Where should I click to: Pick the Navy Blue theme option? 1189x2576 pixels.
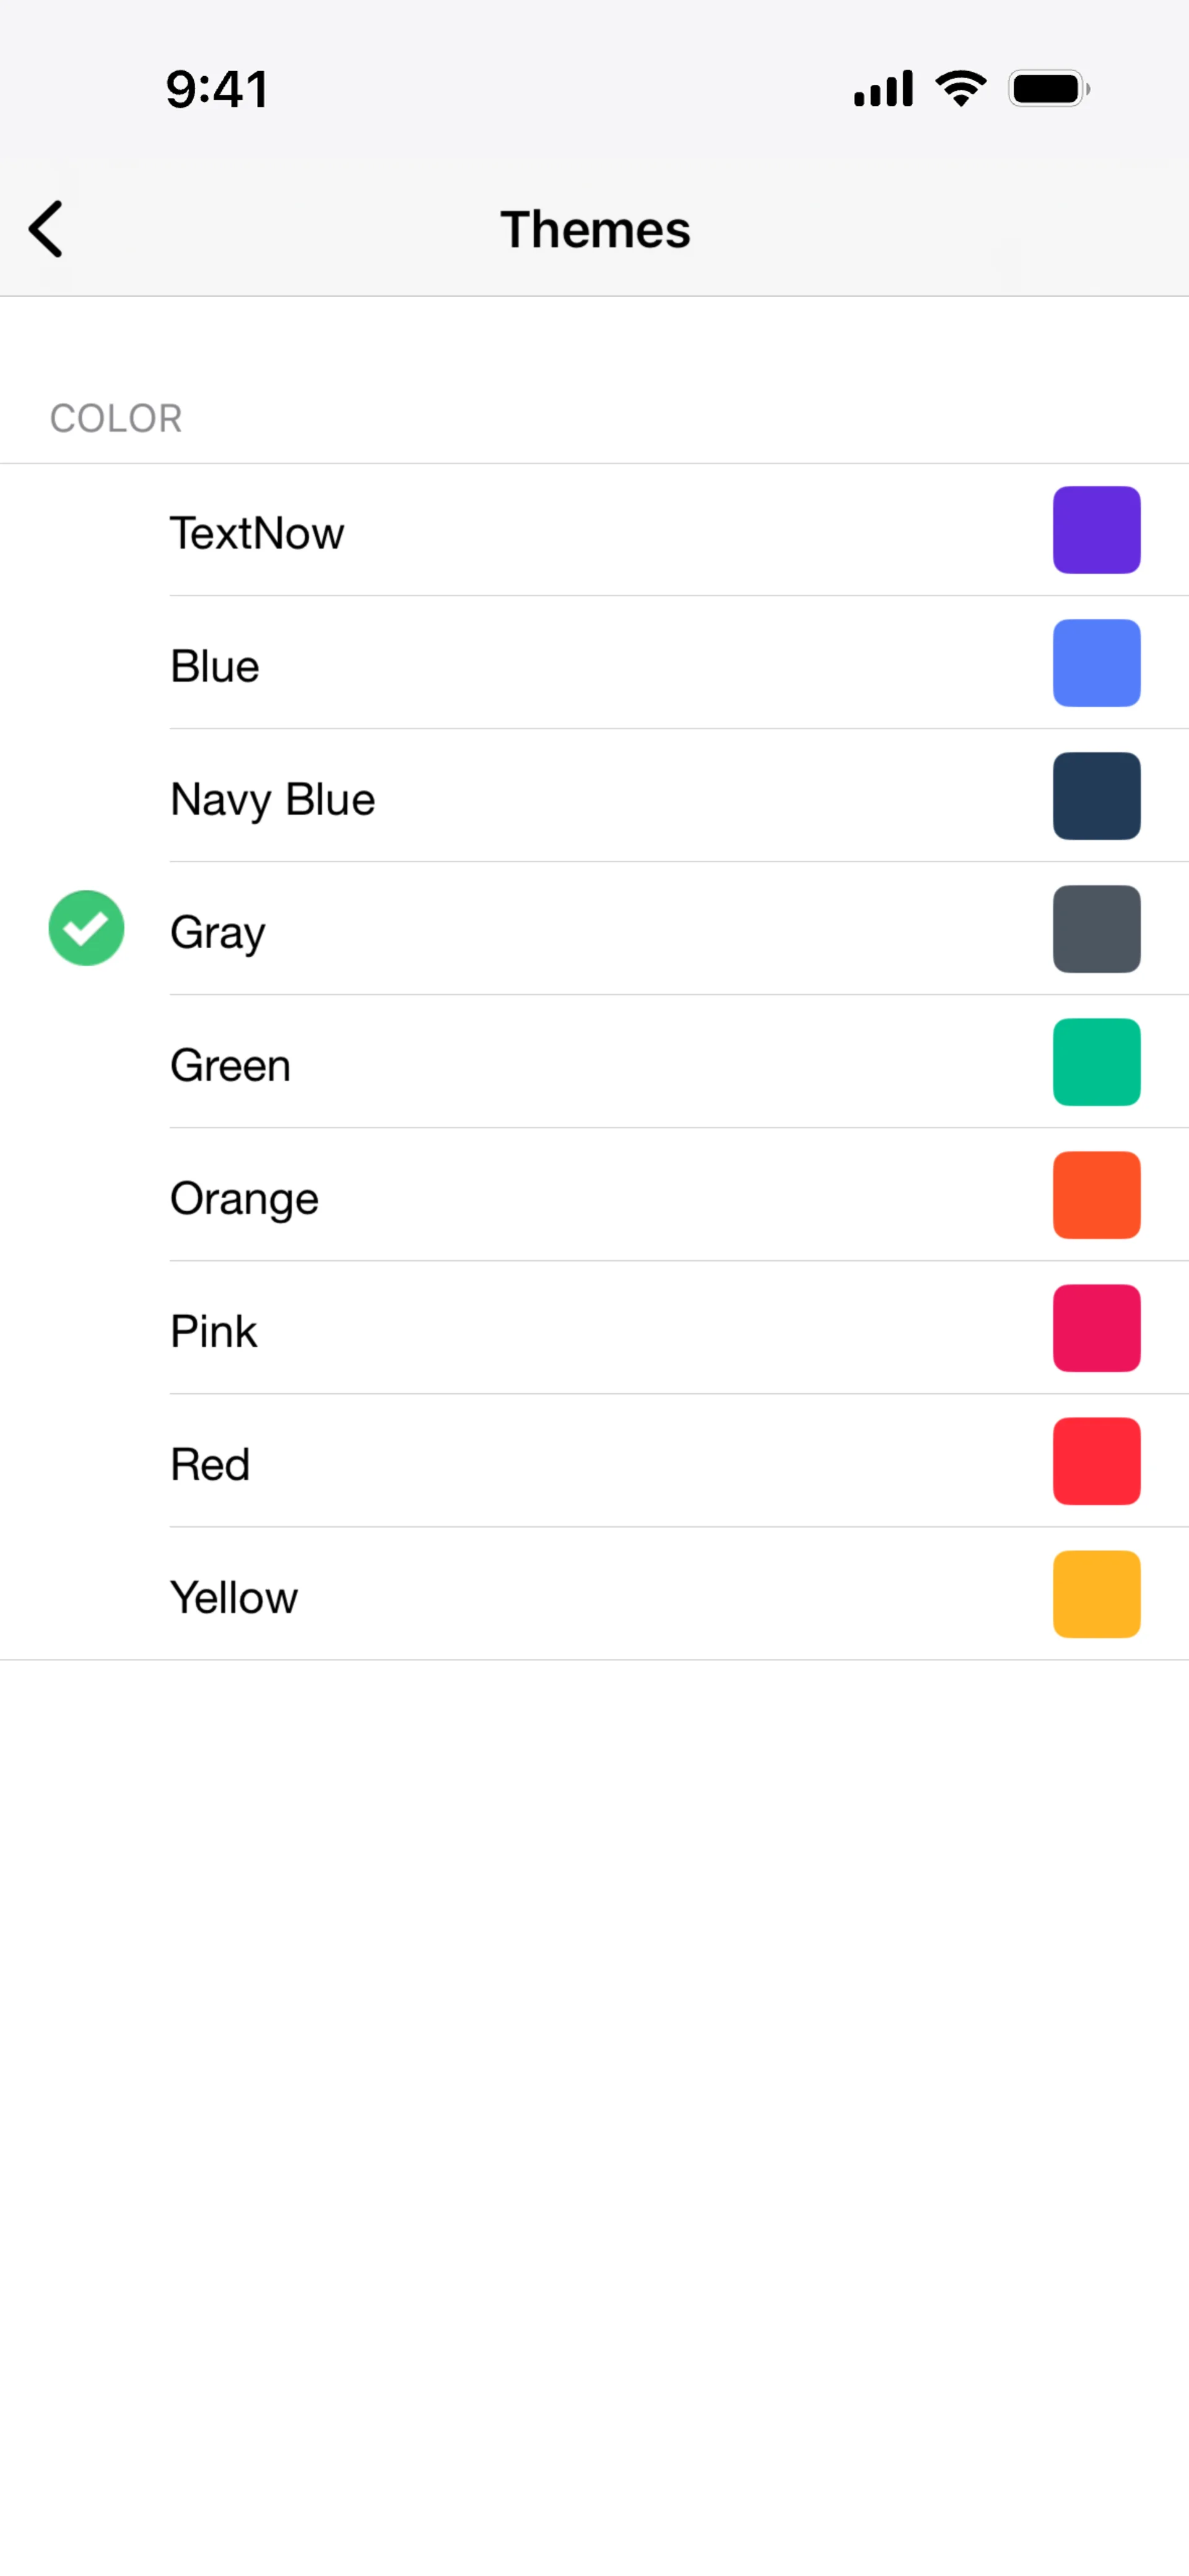point(272,799)
